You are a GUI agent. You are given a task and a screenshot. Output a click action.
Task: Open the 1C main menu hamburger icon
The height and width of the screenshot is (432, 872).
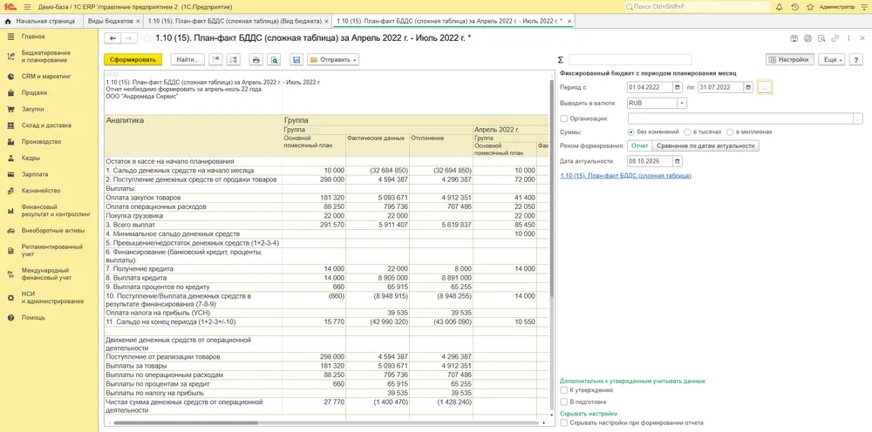click(29, 7)
